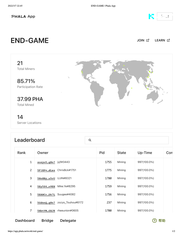This screenshot has width=183, height=237.
Task: Open owner address 5HnHBy…u5cU
Action: click(46, 179)
